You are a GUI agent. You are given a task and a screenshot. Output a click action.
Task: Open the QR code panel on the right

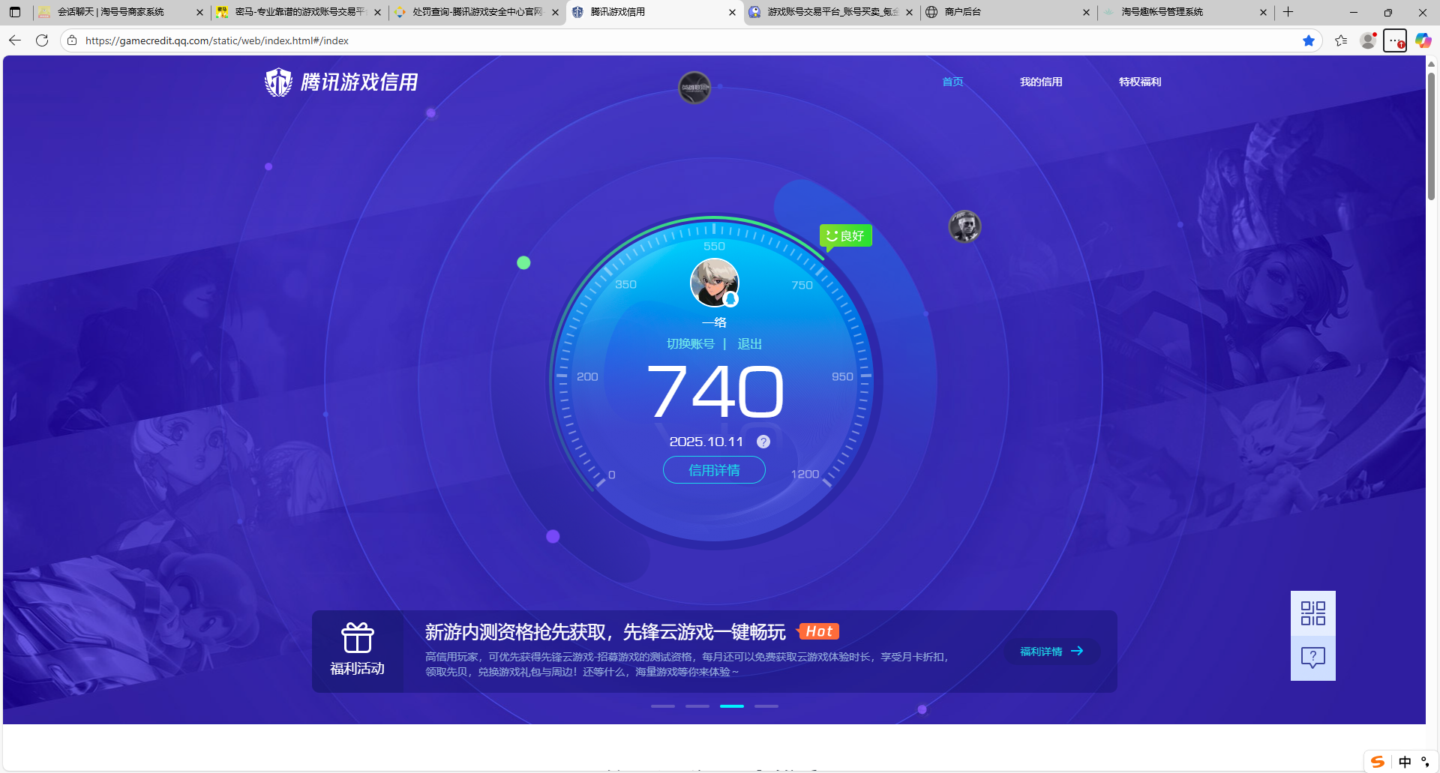coord(1312,613)
